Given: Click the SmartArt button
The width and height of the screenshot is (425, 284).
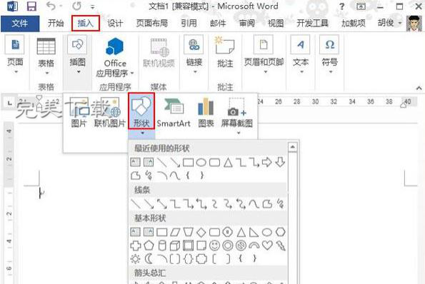Looking at the screenshot, I should tap(174, 112).
